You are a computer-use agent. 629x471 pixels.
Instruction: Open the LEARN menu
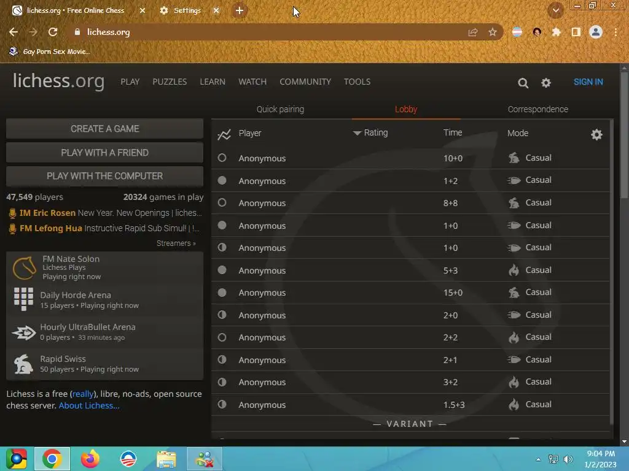coord(213,82)
